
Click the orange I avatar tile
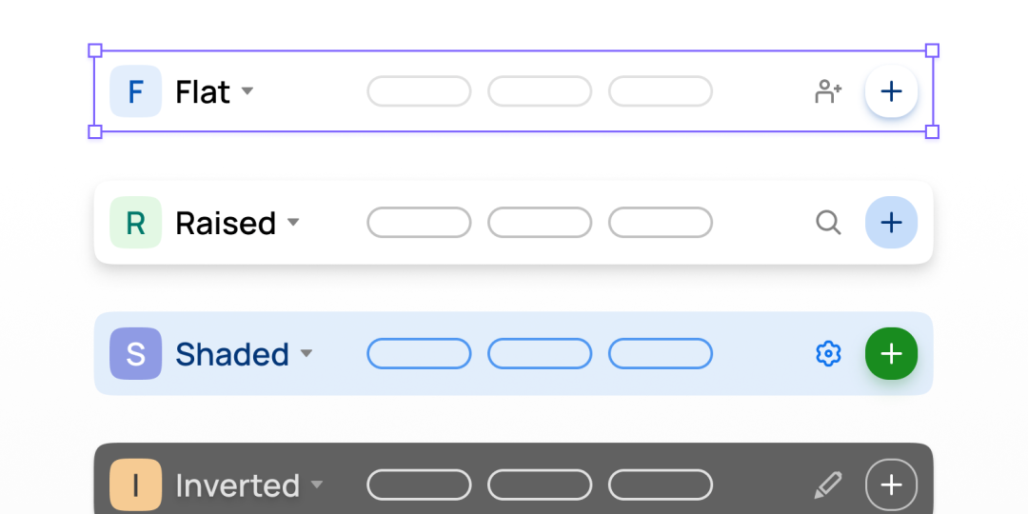tap(136, 484)
